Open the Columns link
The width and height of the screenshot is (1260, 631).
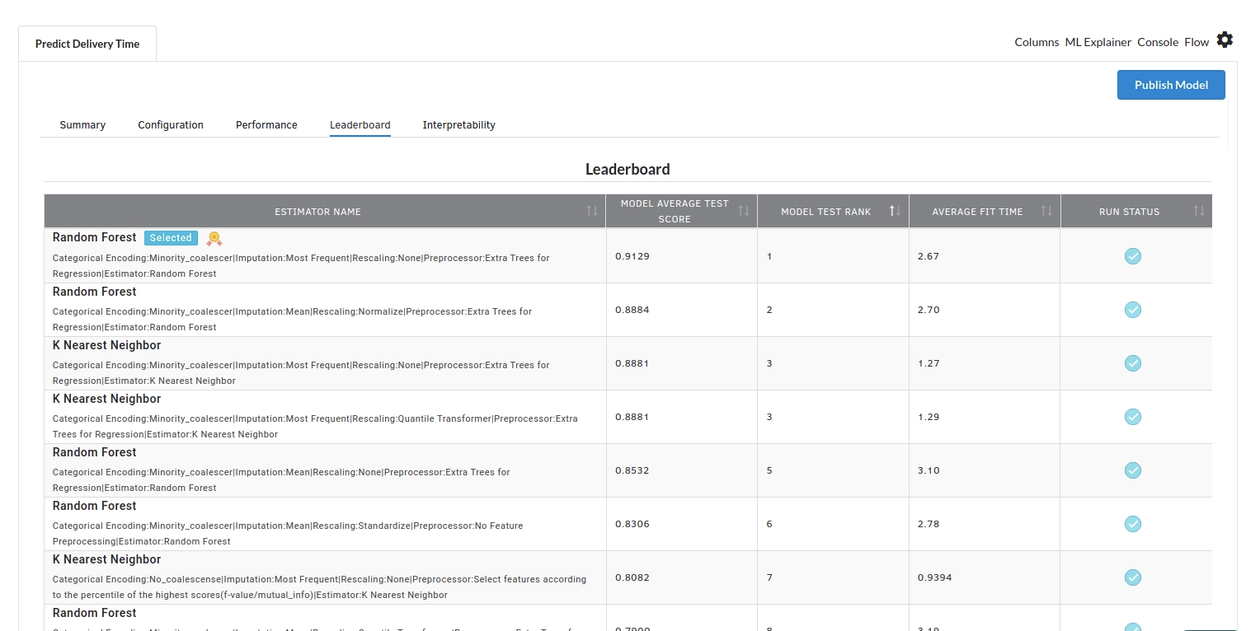click(1037, 42)
